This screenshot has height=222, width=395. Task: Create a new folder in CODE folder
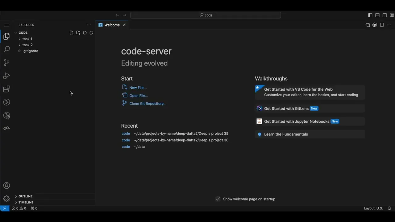[78, 33]
